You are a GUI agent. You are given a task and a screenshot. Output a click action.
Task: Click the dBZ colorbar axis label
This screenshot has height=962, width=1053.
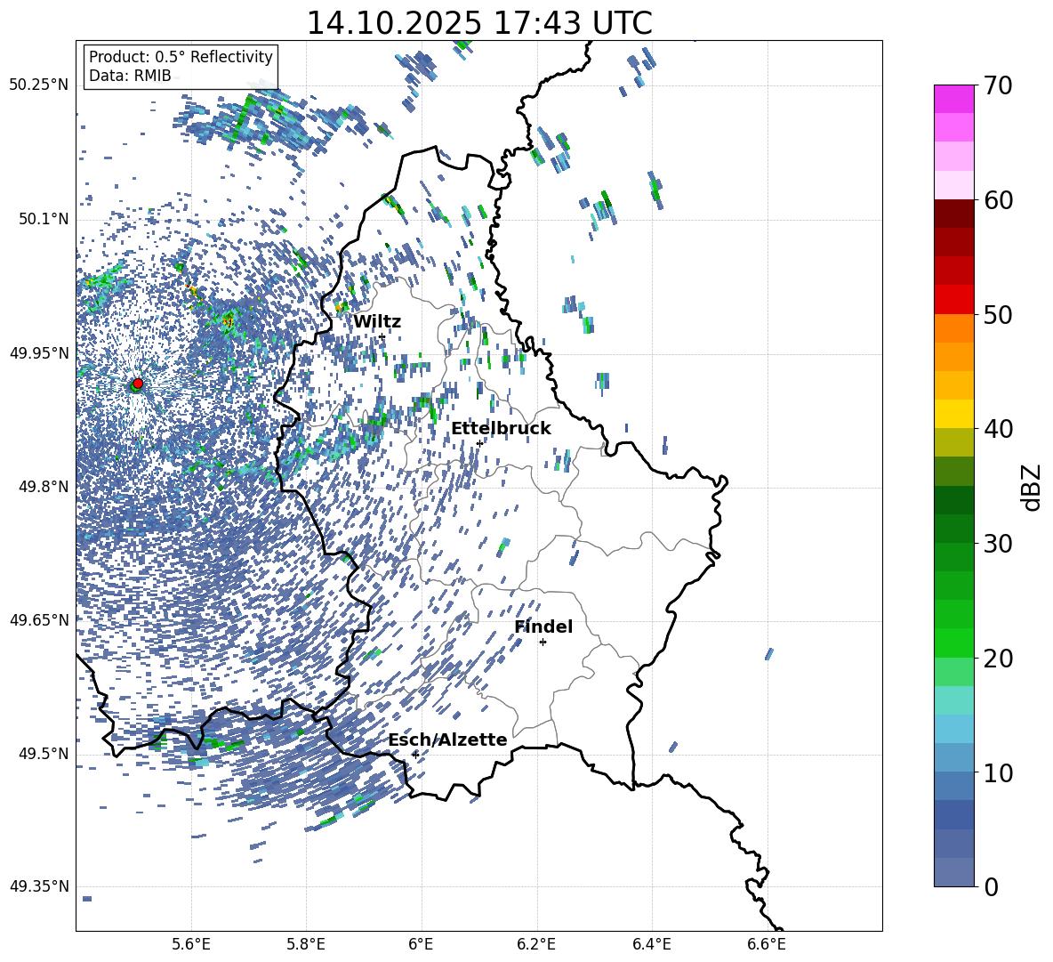tap(1032, 487)
